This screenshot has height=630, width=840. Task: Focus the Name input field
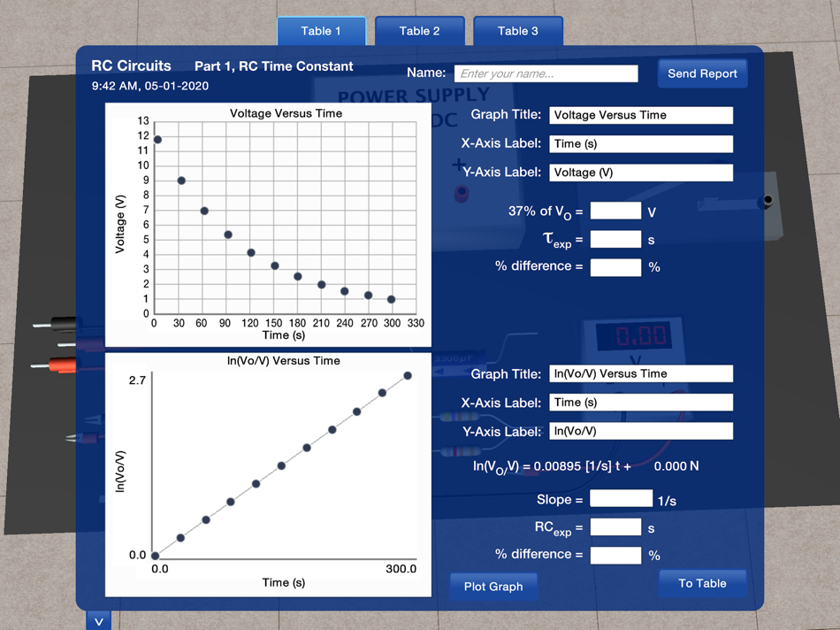click(546, 74)
